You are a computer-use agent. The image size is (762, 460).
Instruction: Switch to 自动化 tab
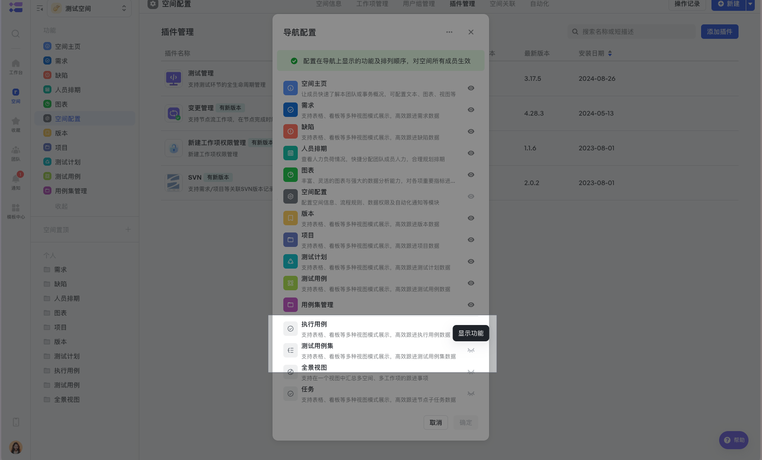coord(540,4)
